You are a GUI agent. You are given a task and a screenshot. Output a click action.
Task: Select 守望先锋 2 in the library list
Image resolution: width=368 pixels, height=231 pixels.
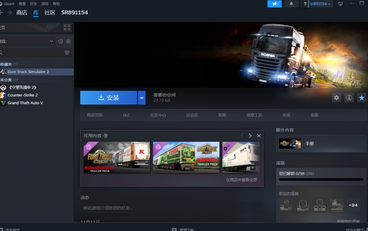[x=37, y=87]
